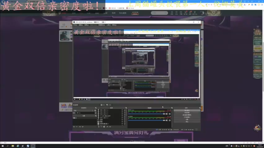
Task: Open 属性 properties button above Sources
Action: point(103,105)
